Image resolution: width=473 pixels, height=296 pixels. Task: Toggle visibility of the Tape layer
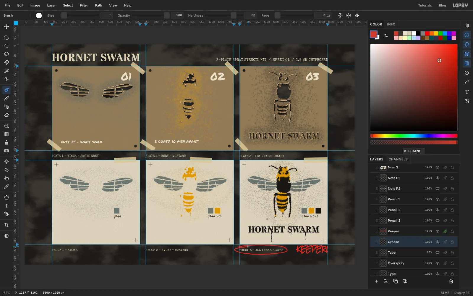pos(438,252)
